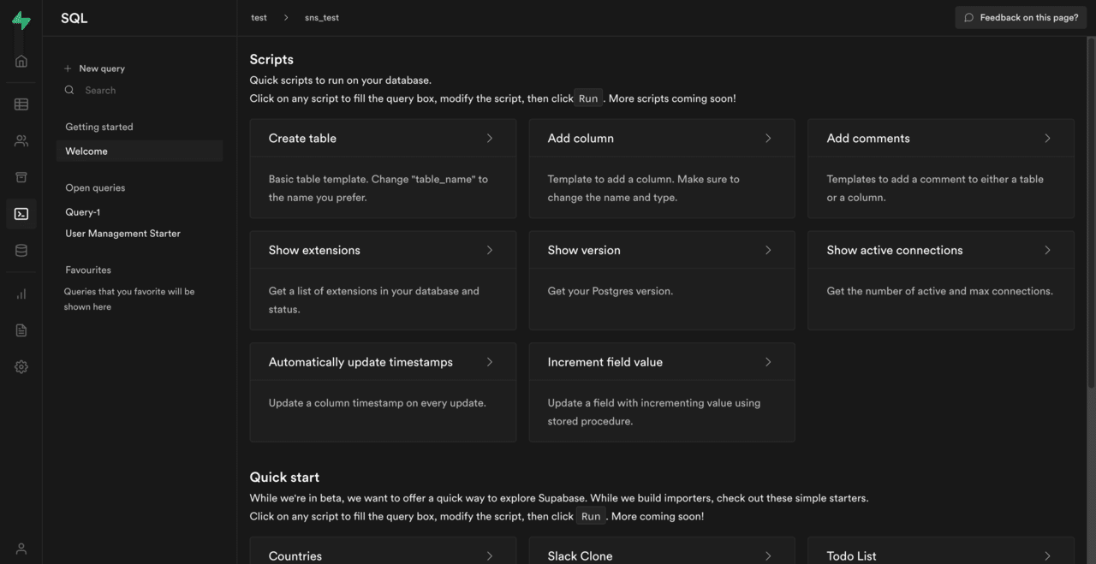Open the Database icon in sidebar
Screen dimensions: 1096x564
pyautogui.click(x=21, y=251)
